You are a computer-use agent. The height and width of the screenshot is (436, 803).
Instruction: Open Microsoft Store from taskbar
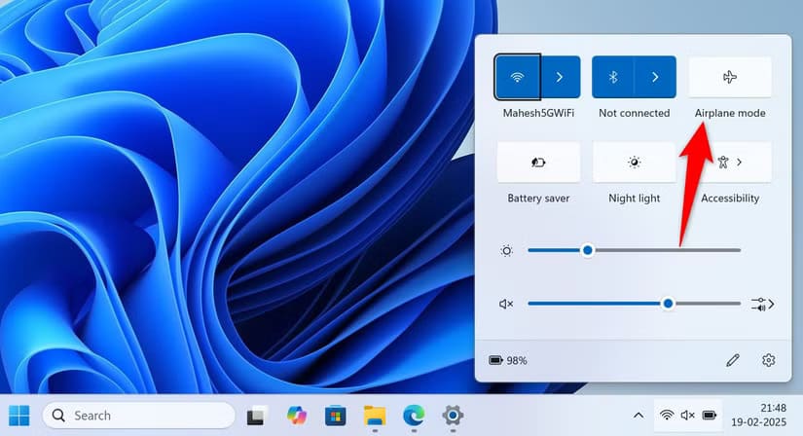335,416
